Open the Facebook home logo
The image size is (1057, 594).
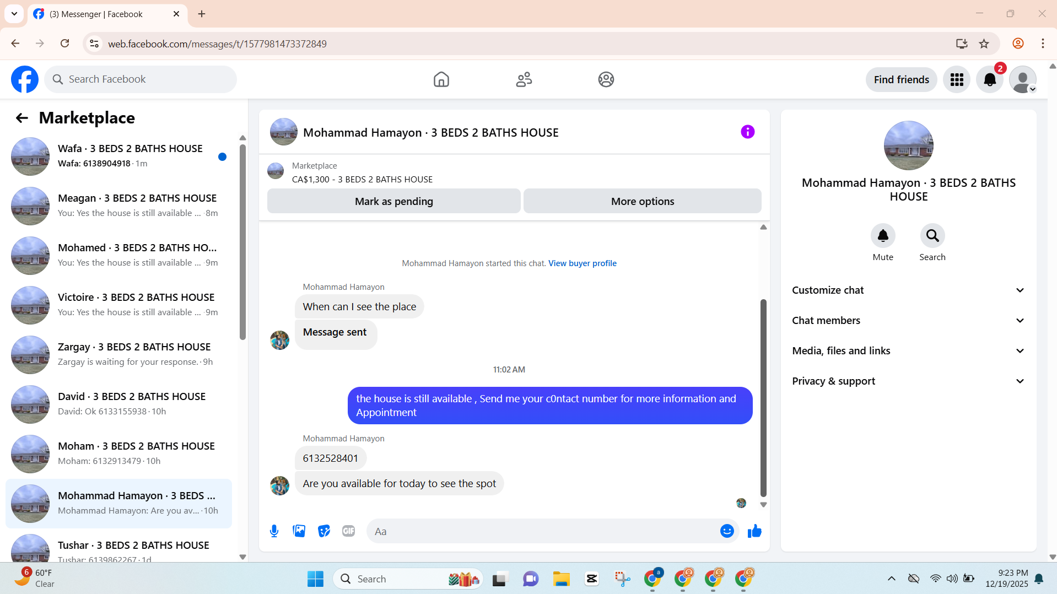click(x=25, y=79)
